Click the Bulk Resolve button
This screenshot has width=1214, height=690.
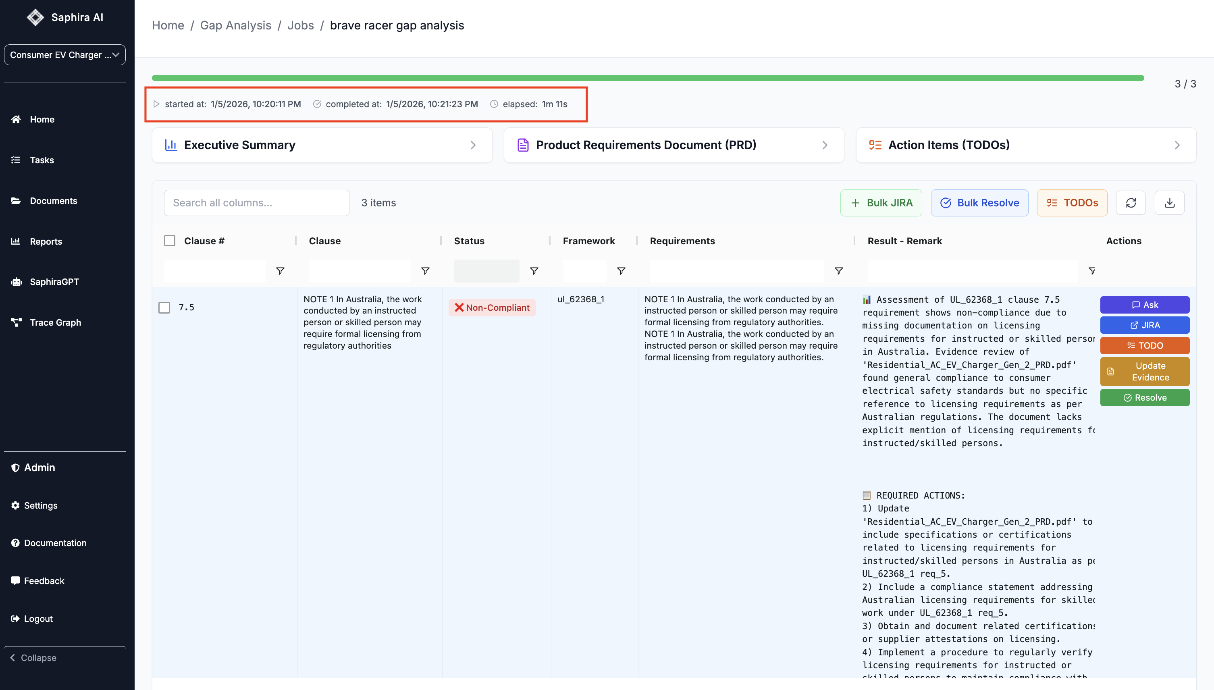(979, 203)
